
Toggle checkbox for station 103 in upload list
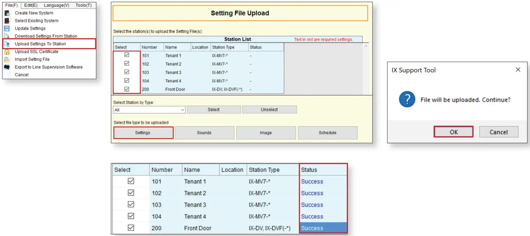[127, 72]
